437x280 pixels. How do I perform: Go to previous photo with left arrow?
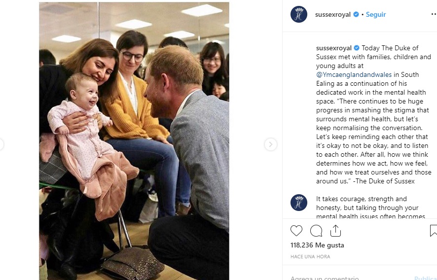[1, 144]
